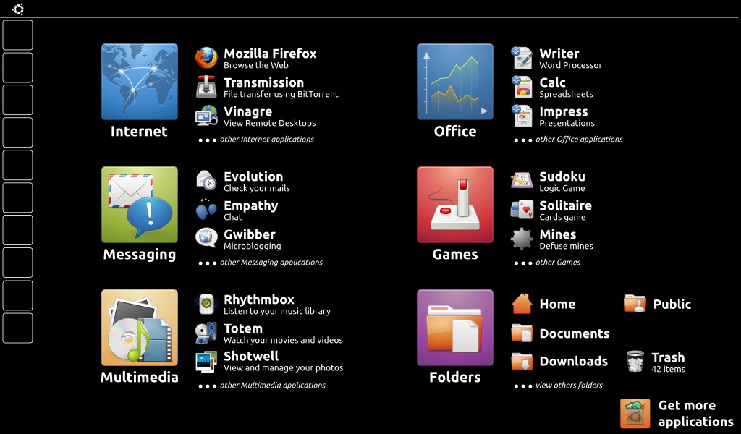Viewport: 741px width, 434px height.
Task: Open the Home folder icon
Action: pyautogui.click(x=522, y=304)
